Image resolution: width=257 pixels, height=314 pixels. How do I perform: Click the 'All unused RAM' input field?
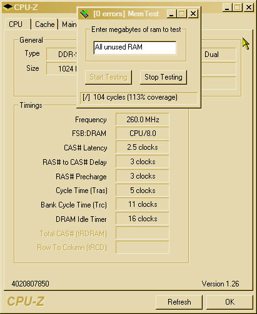click(135, 48)
